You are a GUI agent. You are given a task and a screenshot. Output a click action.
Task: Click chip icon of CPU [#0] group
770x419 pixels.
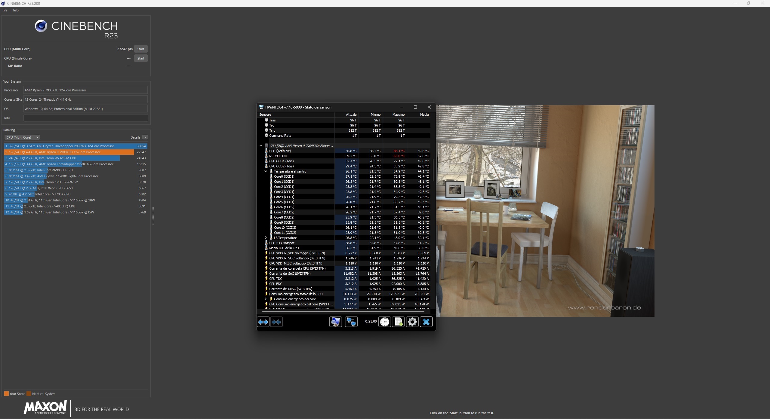click(x=266, y=146)
